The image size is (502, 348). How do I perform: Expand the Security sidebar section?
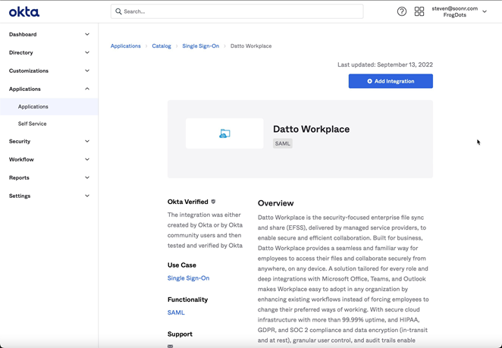49,141
